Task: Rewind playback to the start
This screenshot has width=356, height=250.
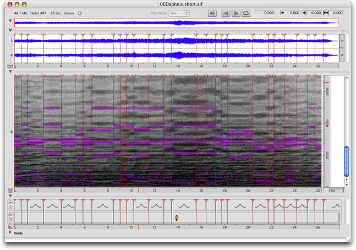Action: coord(226,13)
